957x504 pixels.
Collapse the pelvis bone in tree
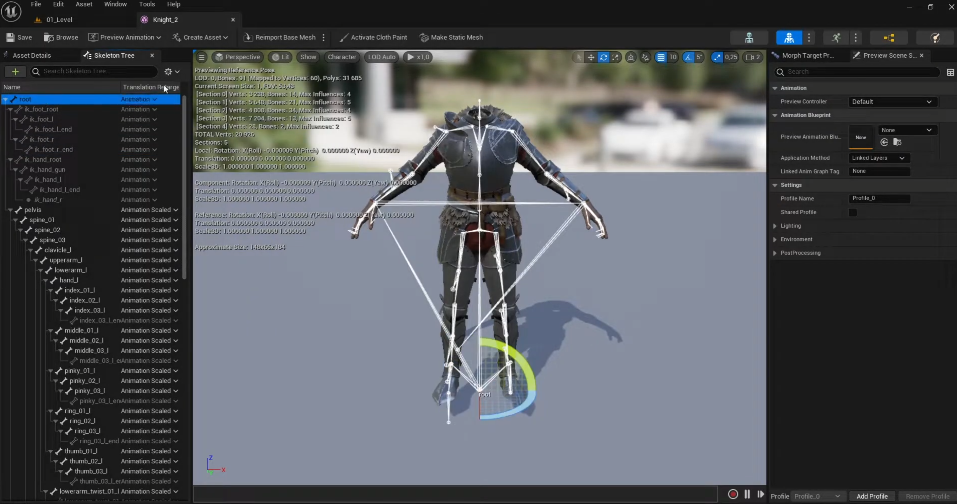(10, 210)
